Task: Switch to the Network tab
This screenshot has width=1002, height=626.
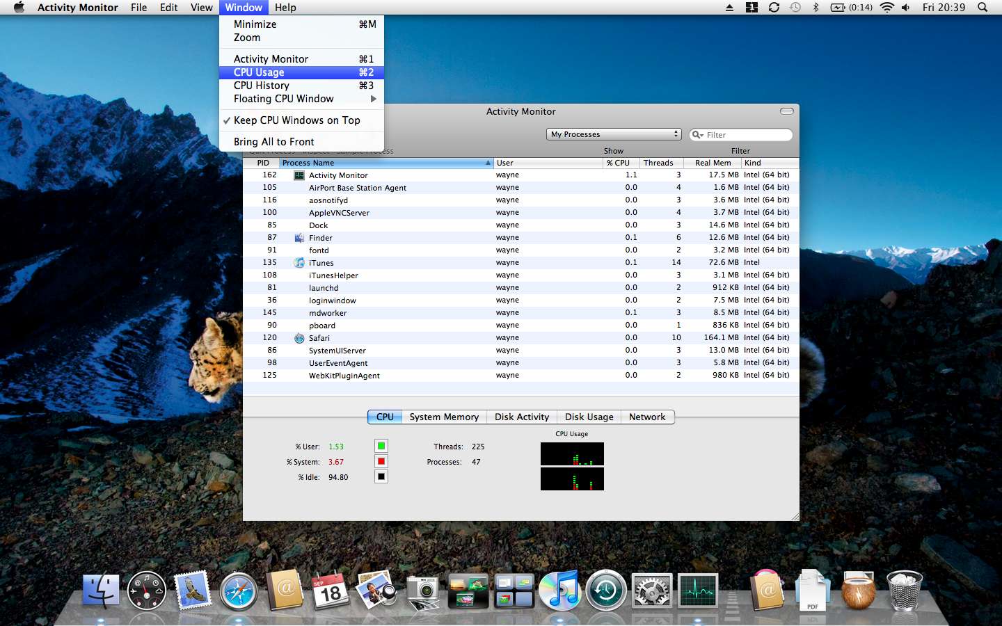Action: tap(646, 417)
